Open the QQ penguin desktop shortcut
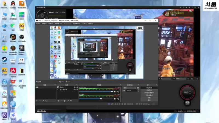Image resolution: width=219 pixels, height=123 pixels. [13, 5]
